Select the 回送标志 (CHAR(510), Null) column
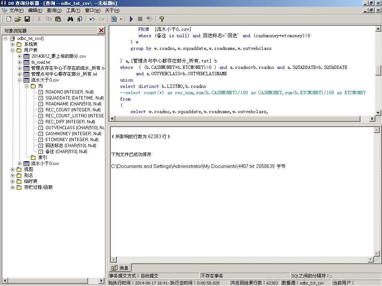 (x=71, y=146)
